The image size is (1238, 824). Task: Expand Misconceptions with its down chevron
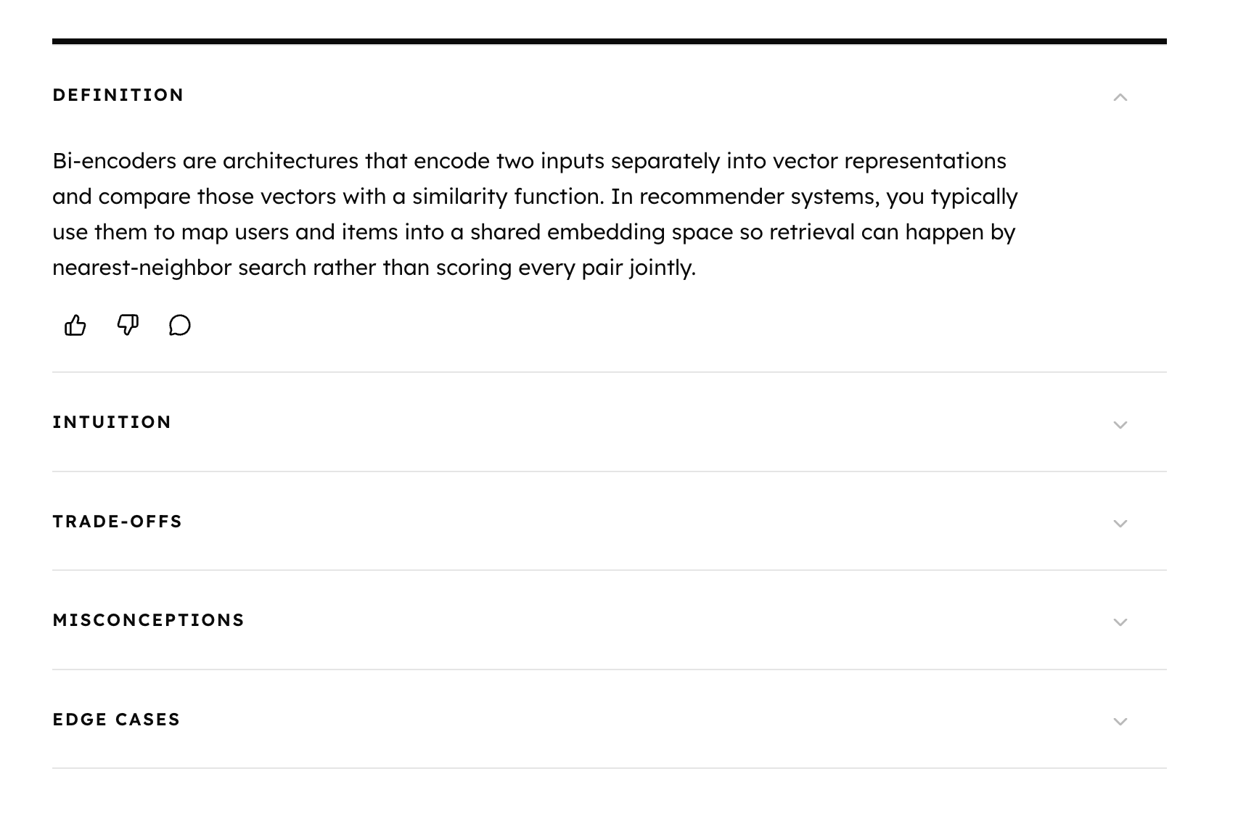tap(1120, 622)
